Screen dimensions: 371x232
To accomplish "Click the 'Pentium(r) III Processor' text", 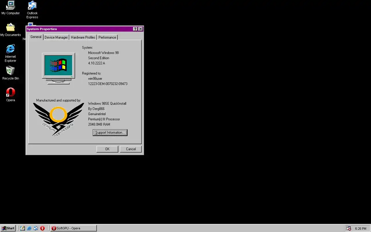I will [x=104, y=119].
